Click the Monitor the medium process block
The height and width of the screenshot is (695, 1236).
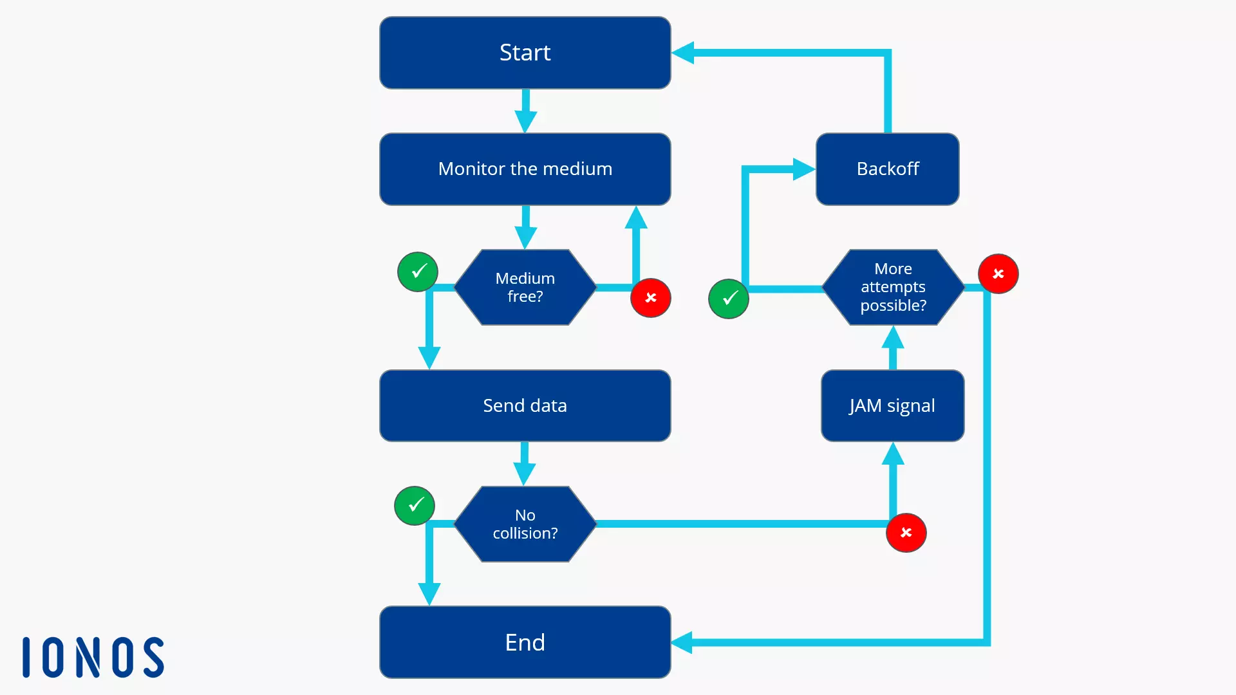click(524, 168)
